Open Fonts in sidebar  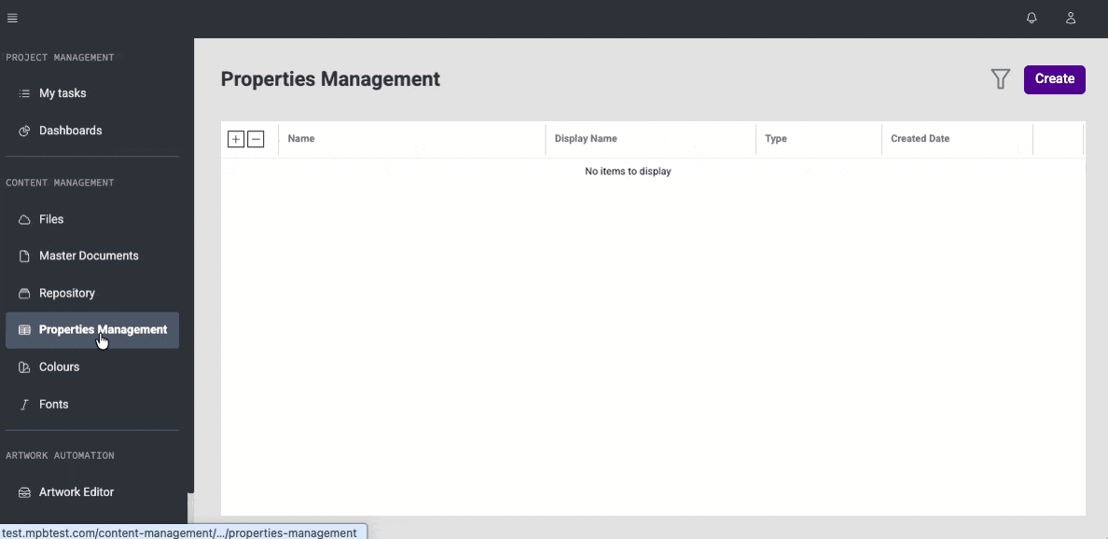91,405
